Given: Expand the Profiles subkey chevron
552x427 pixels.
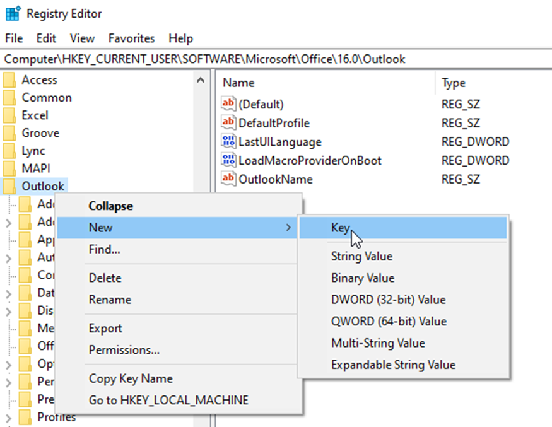Looking at the screenshot, I should point(8,418).
